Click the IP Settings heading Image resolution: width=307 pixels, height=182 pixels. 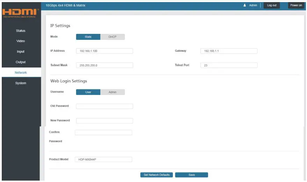coord(60,26)
